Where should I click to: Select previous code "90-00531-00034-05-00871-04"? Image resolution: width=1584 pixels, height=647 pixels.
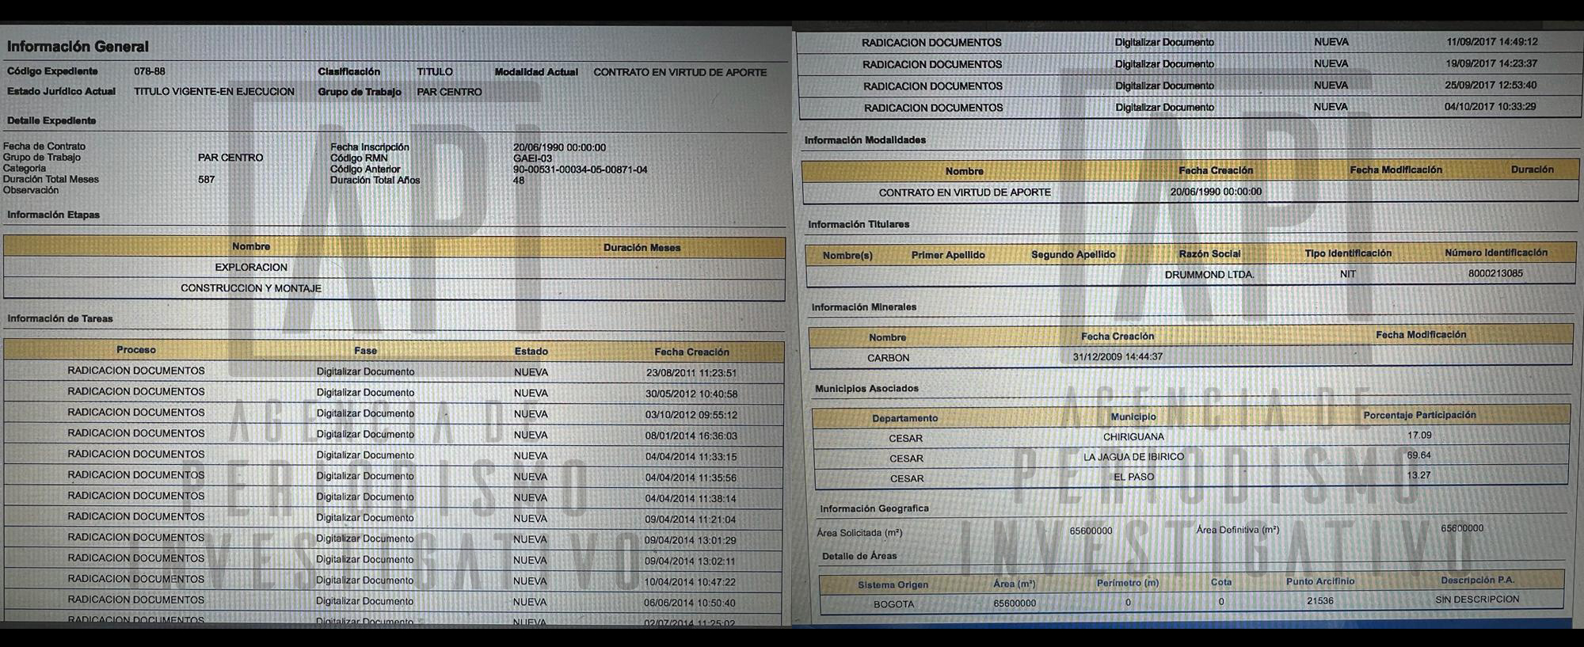(x=581, y=169)
